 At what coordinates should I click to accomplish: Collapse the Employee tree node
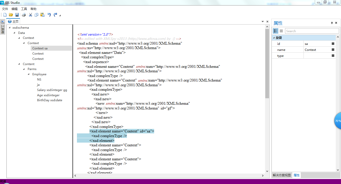coord(29,74)
